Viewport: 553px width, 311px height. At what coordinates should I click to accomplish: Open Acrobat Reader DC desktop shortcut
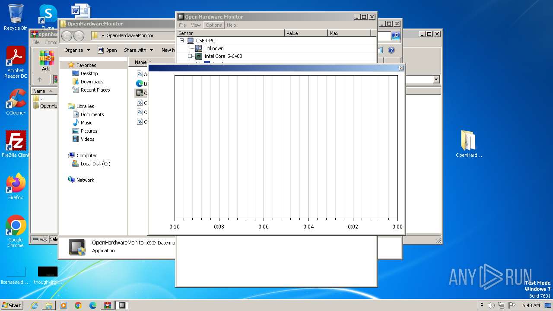(16, 63)
